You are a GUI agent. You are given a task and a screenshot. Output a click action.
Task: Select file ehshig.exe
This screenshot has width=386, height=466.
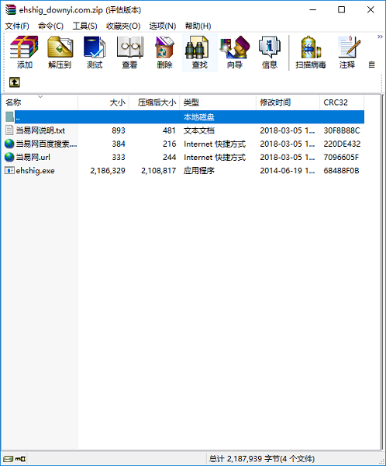point(36,171)
